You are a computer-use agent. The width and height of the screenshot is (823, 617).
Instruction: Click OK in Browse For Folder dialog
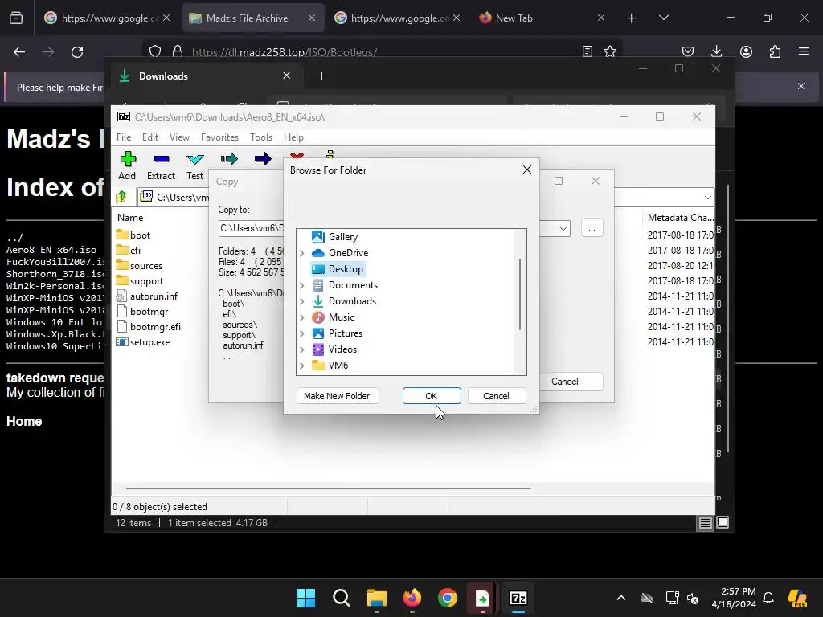[432, 396]
